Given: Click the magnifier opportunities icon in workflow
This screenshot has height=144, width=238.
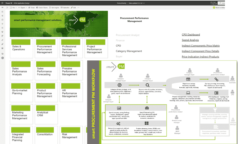Looking at the screenshot, I should [x=147, y=85].
